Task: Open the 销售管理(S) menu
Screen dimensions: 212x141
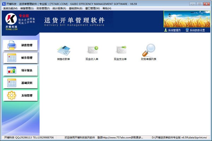Action: click(27, 8)
